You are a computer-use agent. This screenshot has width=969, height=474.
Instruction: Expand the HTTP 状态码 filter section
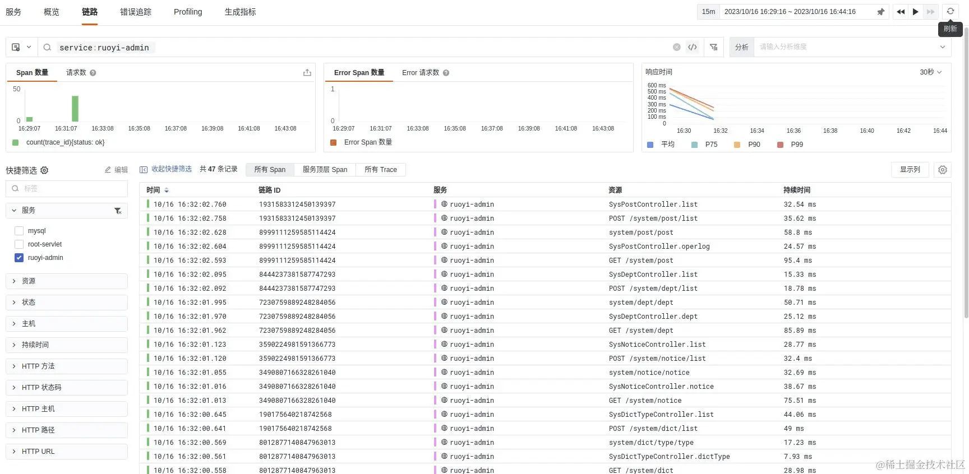[67, 388]
